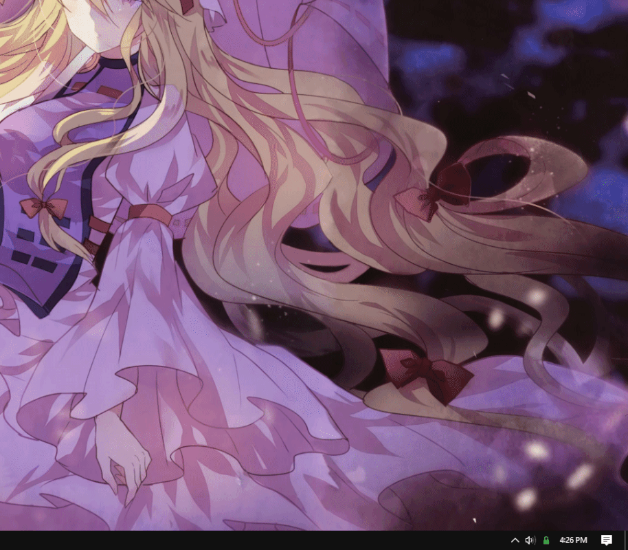Open the clock showing 4:26 PM
This screenshot has height=550, width=628.
click(573, 540)
